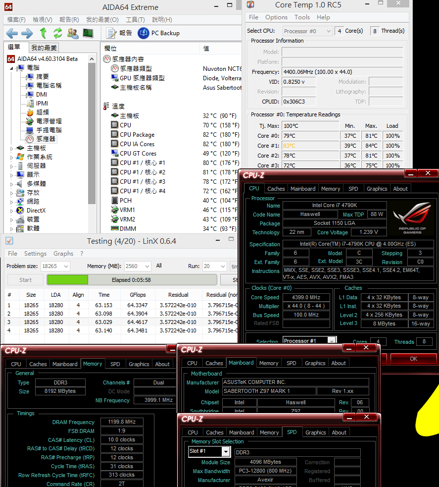Viewport: 439px width, 487px height.
Task: Open the Graphs menu in LinX
Action: (x=63, y=254)
